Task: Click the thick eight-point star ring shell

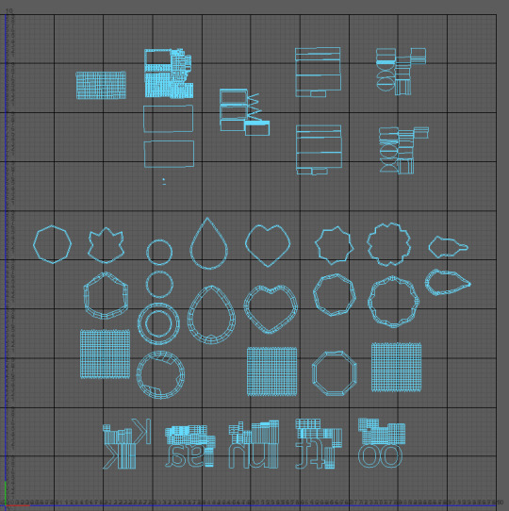Action: point(335,295)
